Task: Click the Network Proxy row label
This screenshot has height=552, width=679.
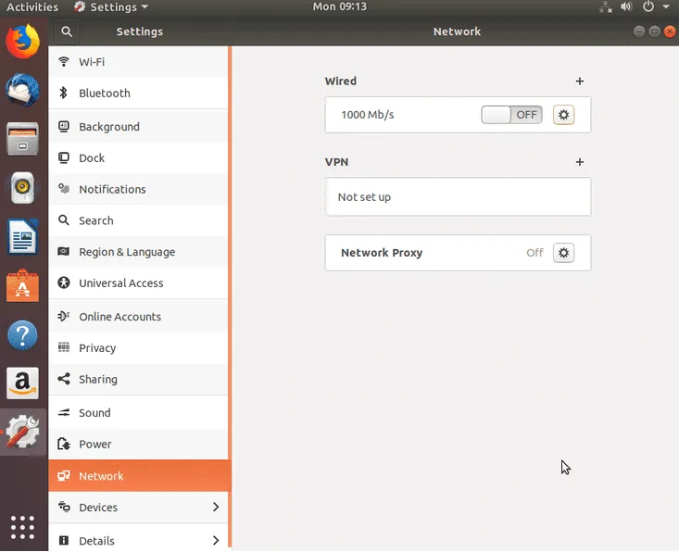Action: (382, 253)
